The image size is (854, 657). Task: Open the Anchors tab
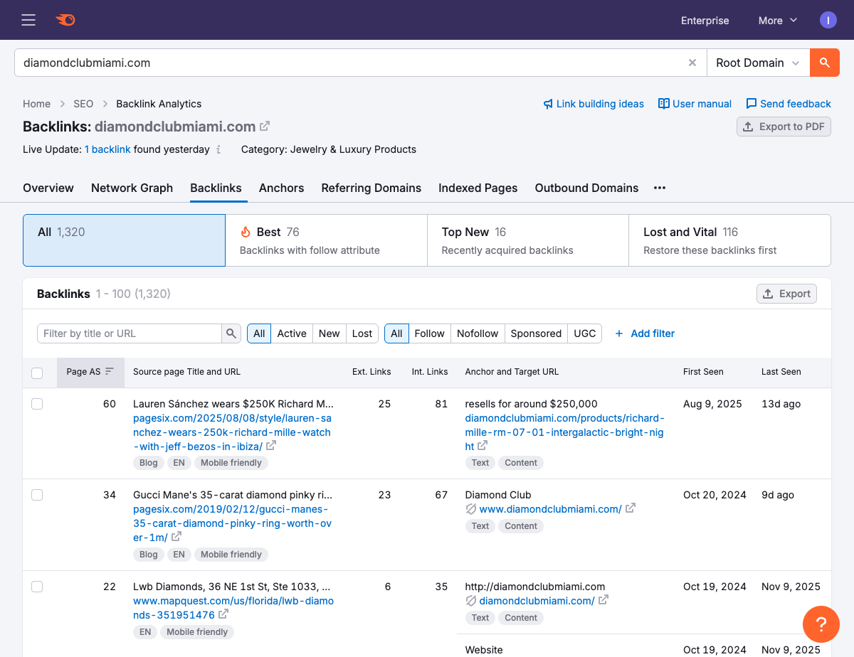pos(281,188)
